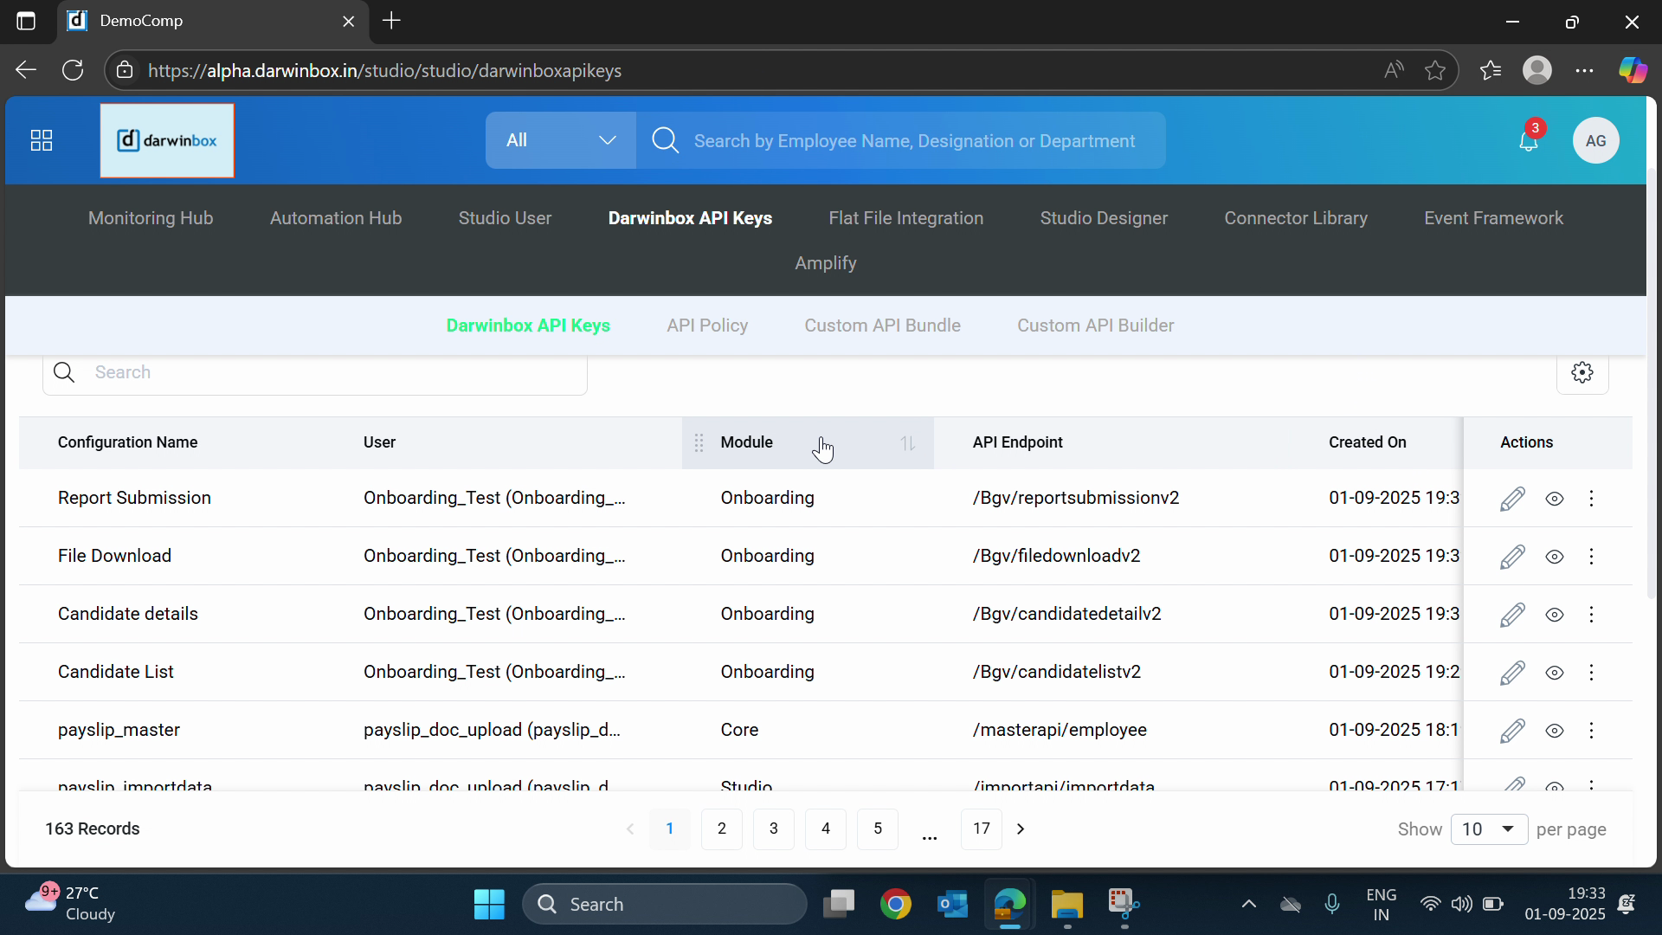1662x935 pixels.
Task: View Candidate List key with eye icon
Action: click(x=1555, y=673)
